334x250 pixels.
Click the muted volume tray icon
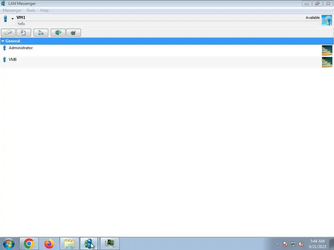[301, 244]
